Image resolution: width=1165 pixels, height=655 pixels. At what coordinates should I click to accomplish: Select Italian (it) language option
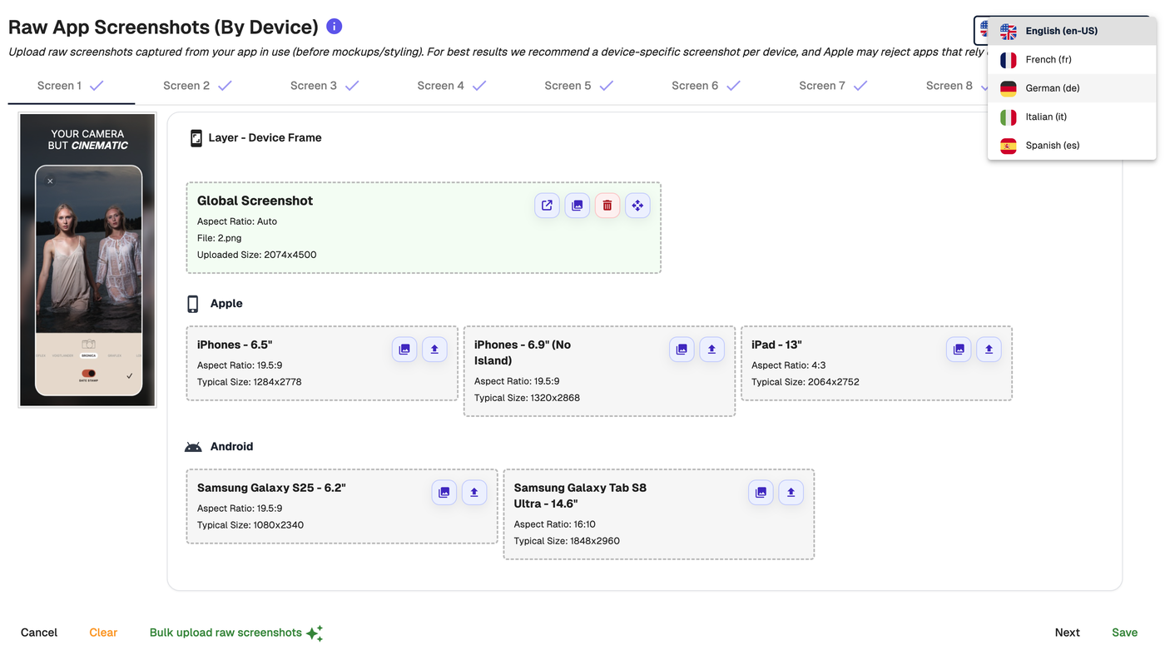point(1045,117)
